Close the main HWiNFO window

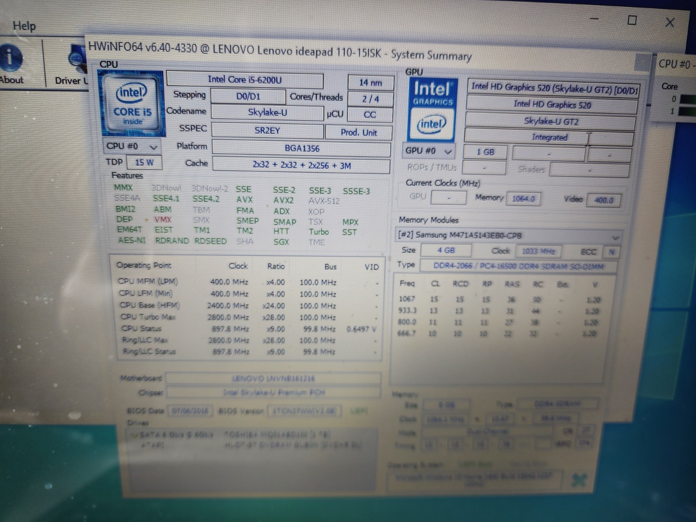(670, 22)
